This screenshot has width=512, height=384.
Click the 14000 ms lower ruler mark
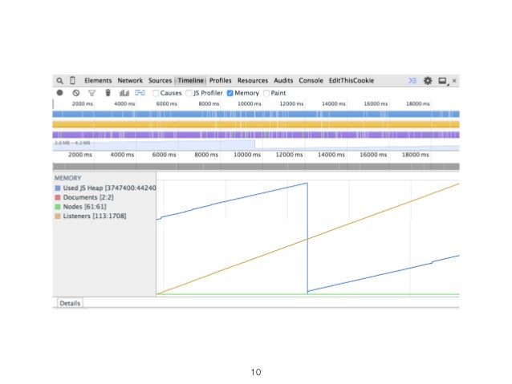(331, 155)
